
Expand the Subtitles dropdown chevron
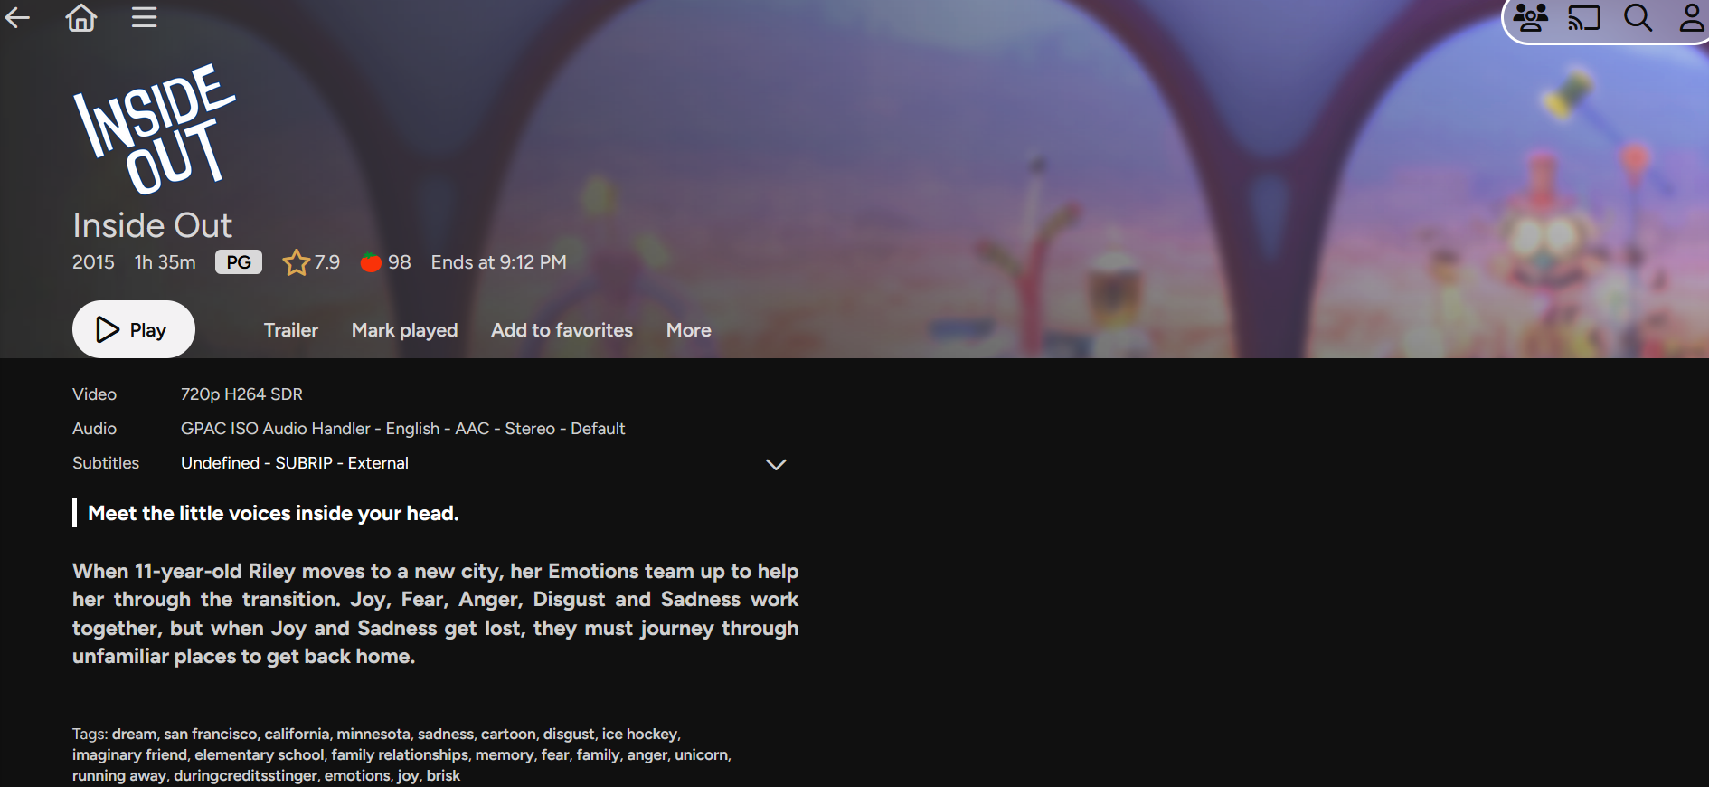pyautogui.click(x=776, y=464)
